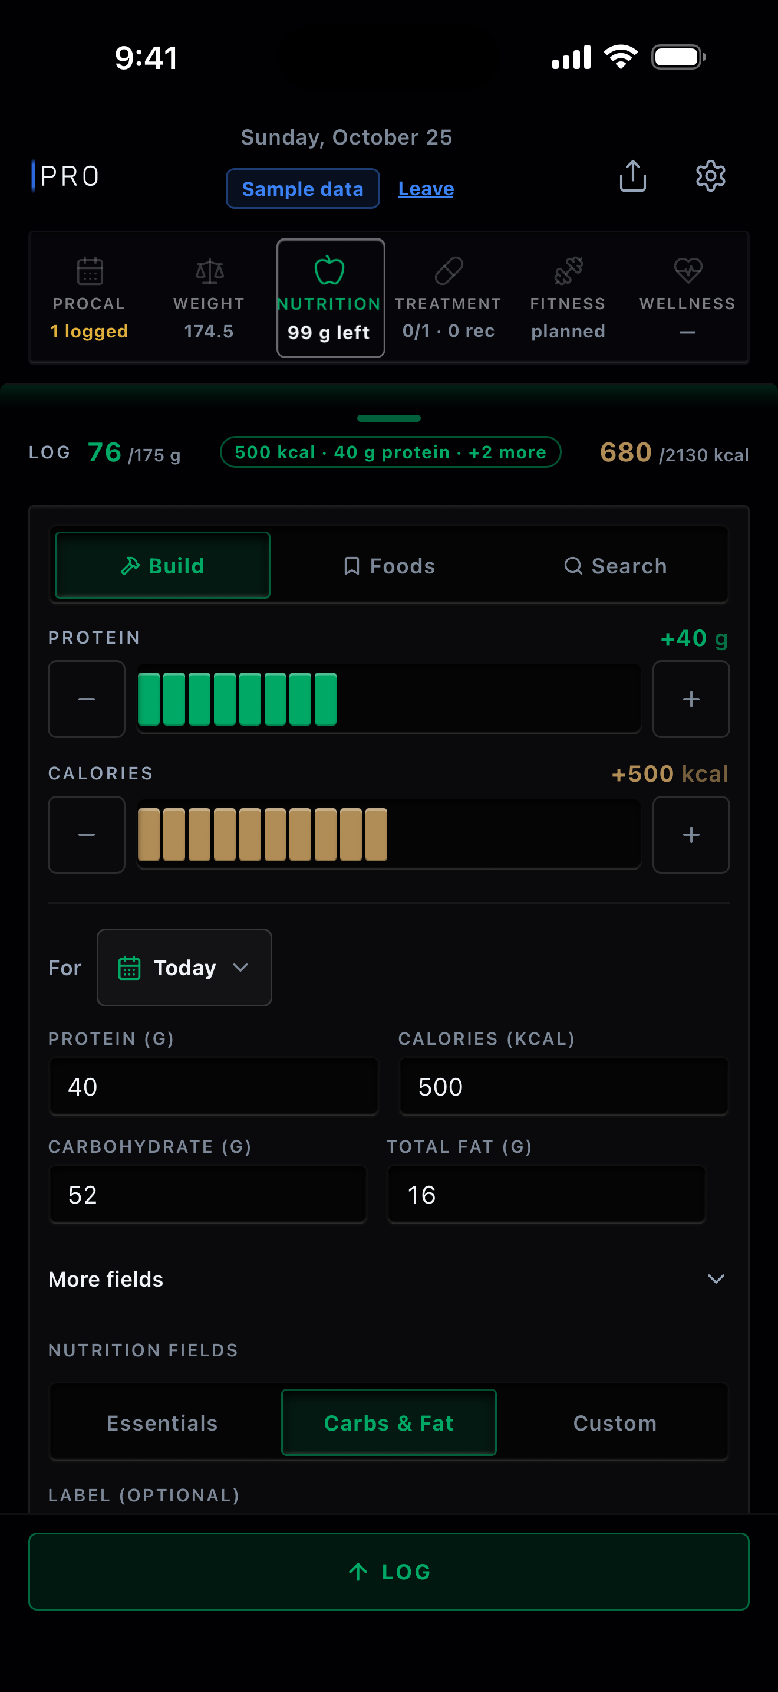Screen dimensions: 778x1692
Task: Click the Leave sample data link
Action: point(426,189)
